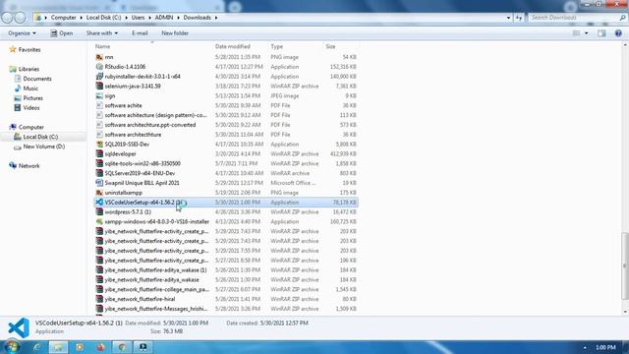629x354 pixels.
Task: Click the taskbar clock showing 1:00 PM
Action: coord(605,347)
